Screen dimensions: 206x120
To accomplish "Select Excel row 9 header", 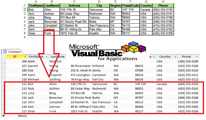I will (x=25, y=37).
